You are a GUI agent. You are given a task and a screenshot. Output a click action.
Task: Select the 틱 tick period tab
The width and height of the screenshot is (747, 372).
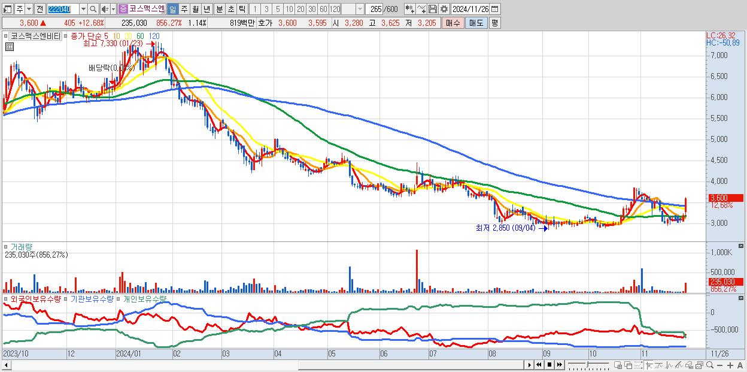[x=242, y=9]
